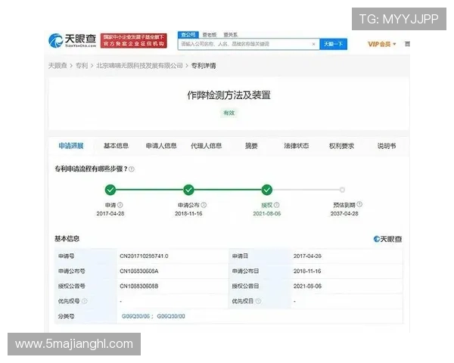This screenshot has width=454, height=363.
Task: Switch to the 法律状态 tab
Action: [x=296, y=146]
